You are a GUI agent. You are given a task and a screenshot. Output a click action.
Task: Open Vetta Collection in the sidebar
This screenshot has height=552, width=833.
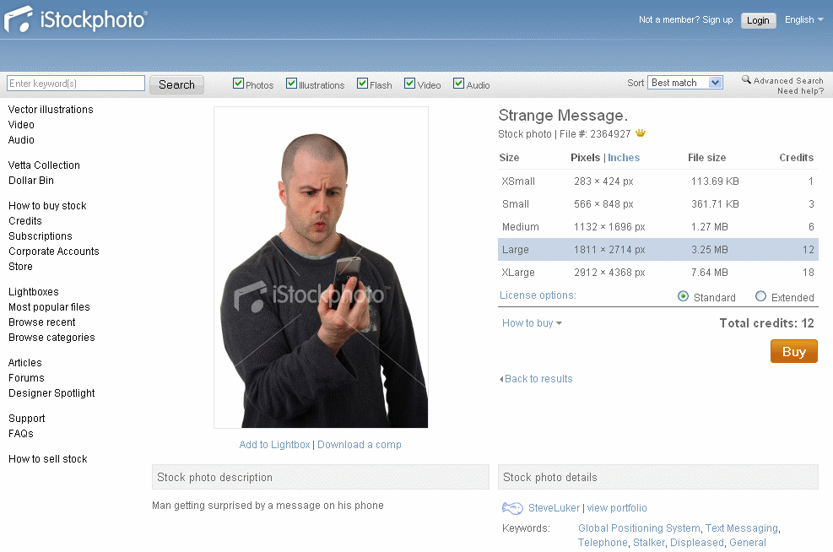pyautogui.click(x=44, y=165)
